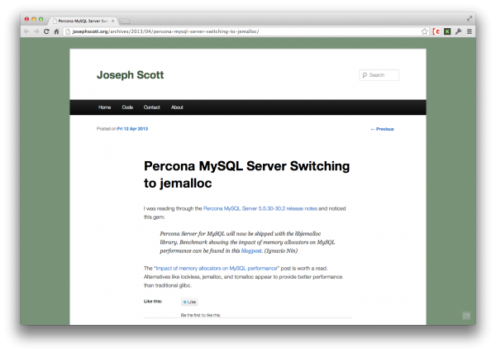Open the green square extension icon

[x=447, y=31]
